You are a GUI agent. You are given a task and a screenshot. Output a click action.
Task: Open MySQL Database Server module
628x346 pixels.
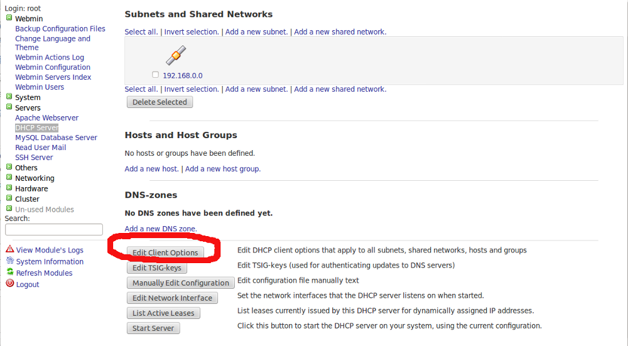point(56,138)
